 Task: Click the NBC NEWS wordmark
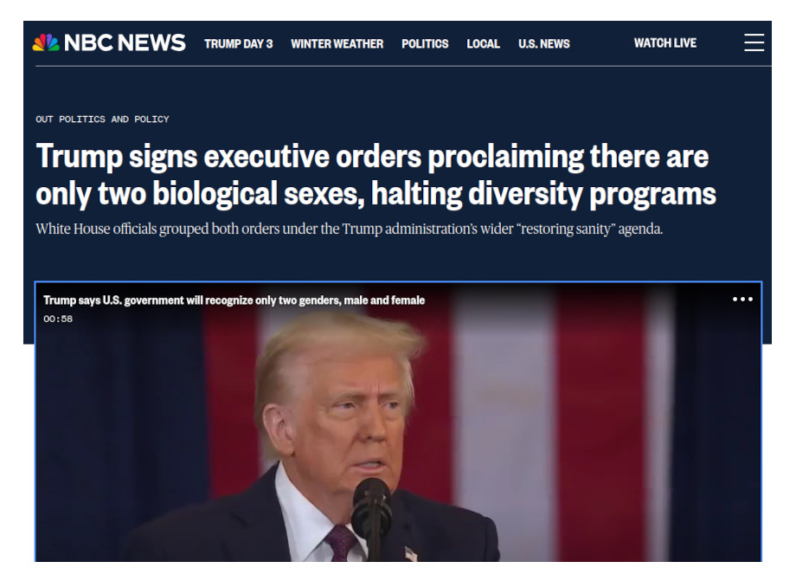[x=125, y=42]
